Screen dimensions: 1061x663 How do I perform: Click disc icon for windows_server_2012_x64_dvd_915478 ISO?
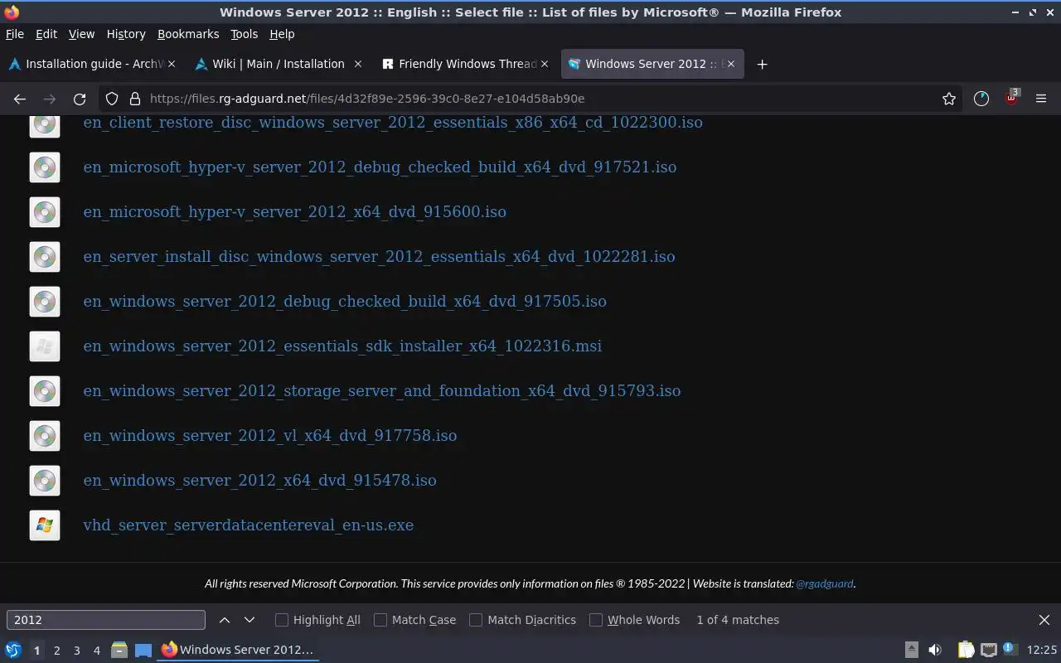point(45,481)
